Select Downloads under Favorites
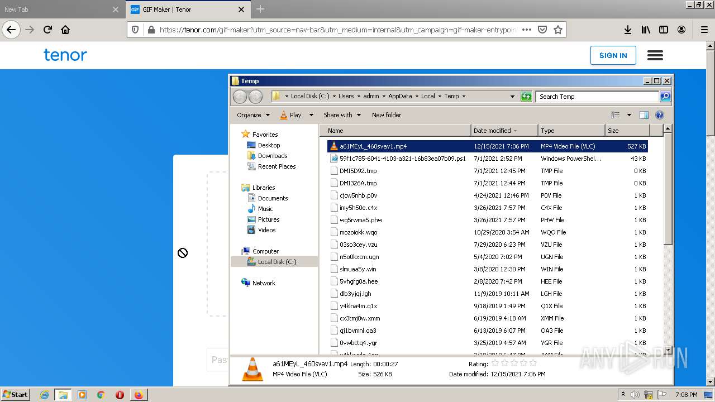715x402 pixels. pyautogui.click(x=273, y=156)
